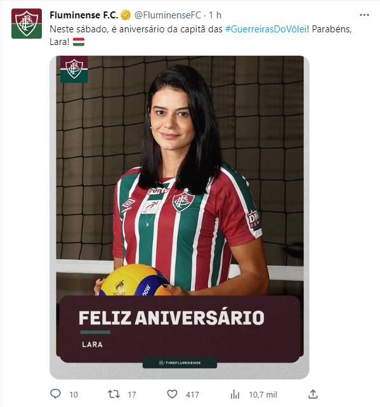Screen dimensions: 380x407
Task: Click the share upload icon
Action: coord(313,394)
